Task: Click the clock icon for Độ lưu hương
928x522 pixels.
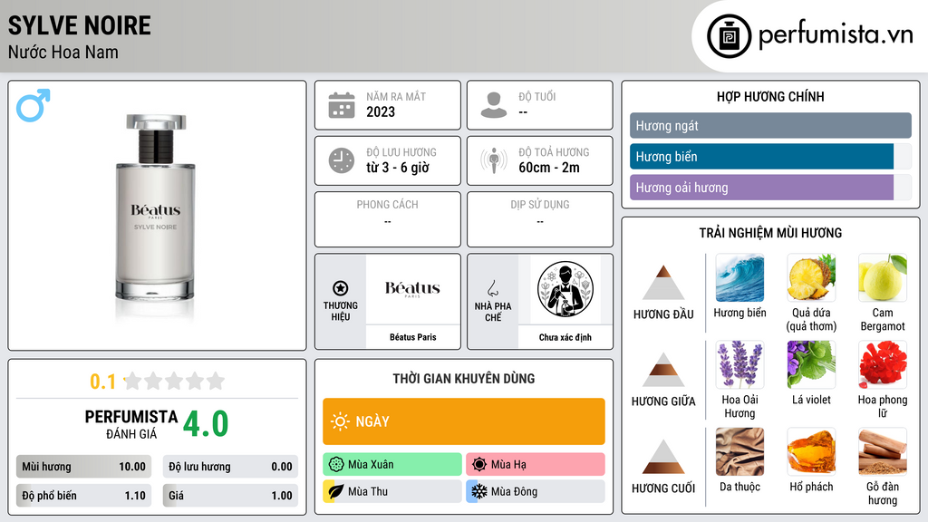Action: click(x=342, y=160)
